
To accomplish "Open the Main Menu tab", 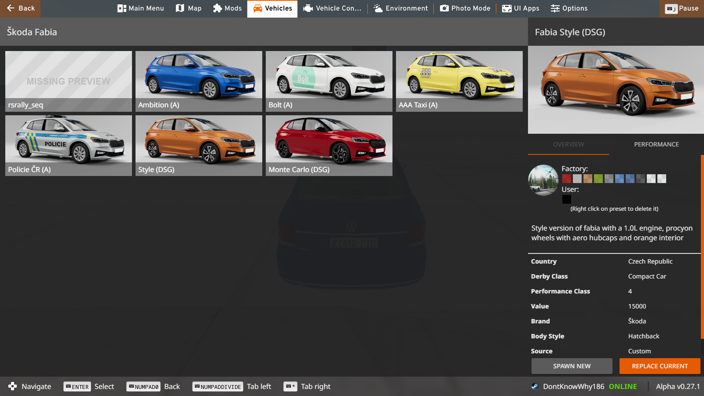I will (141, 8).
